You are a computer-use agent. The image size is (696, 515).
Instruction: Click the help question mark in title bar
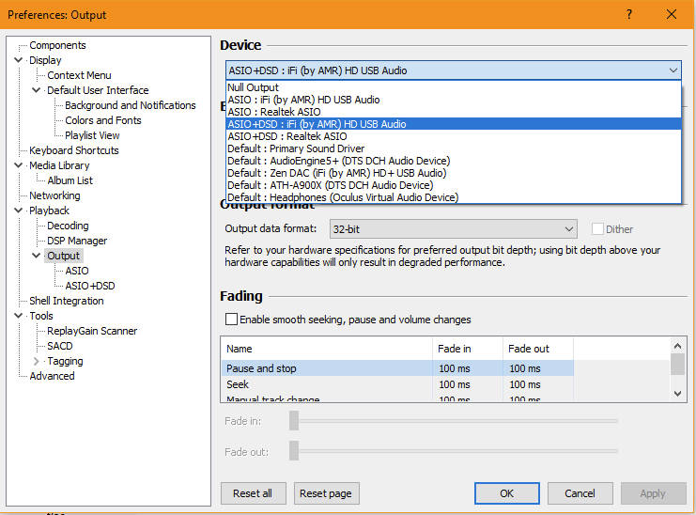point(629,14)
